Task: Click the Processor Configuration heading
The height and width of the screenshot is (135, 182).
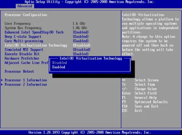Action: (26, 15)
